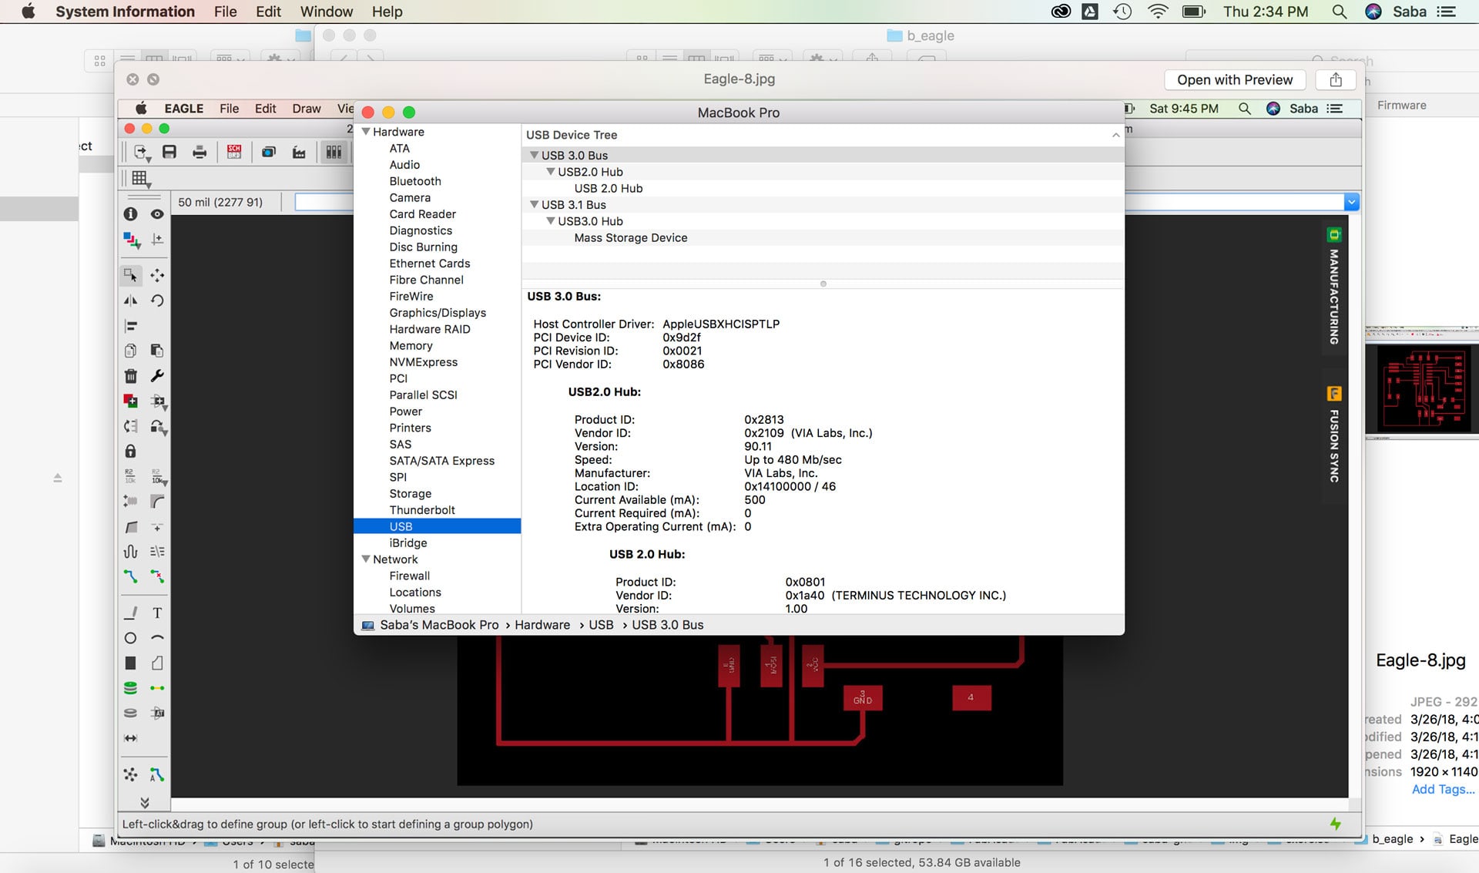Open Spotlight search in menu bar
The image size is (1479, 873).
tap(1340, 12)
